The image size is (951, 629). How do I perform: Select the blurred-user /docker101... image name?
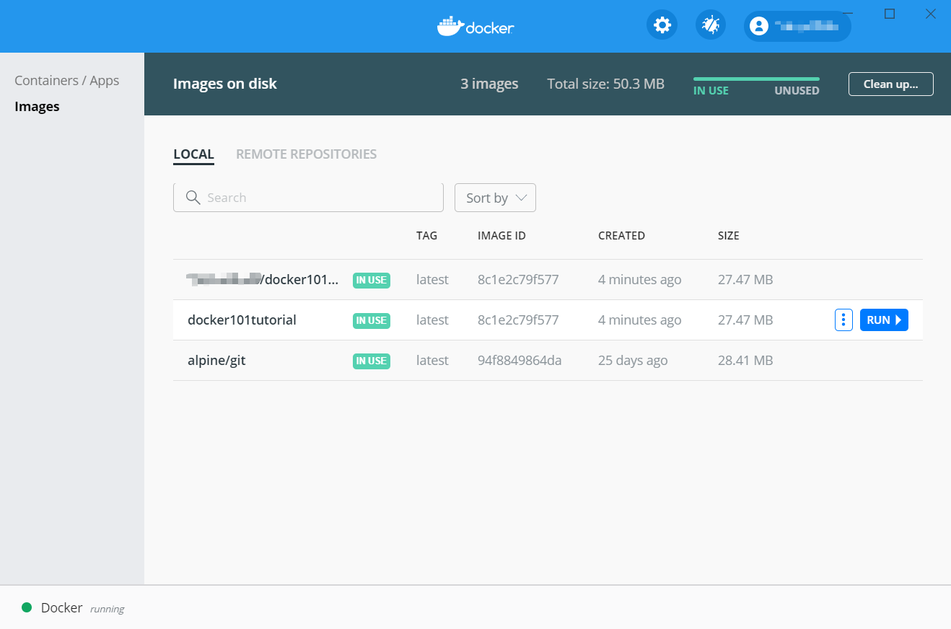pos(263,280)
